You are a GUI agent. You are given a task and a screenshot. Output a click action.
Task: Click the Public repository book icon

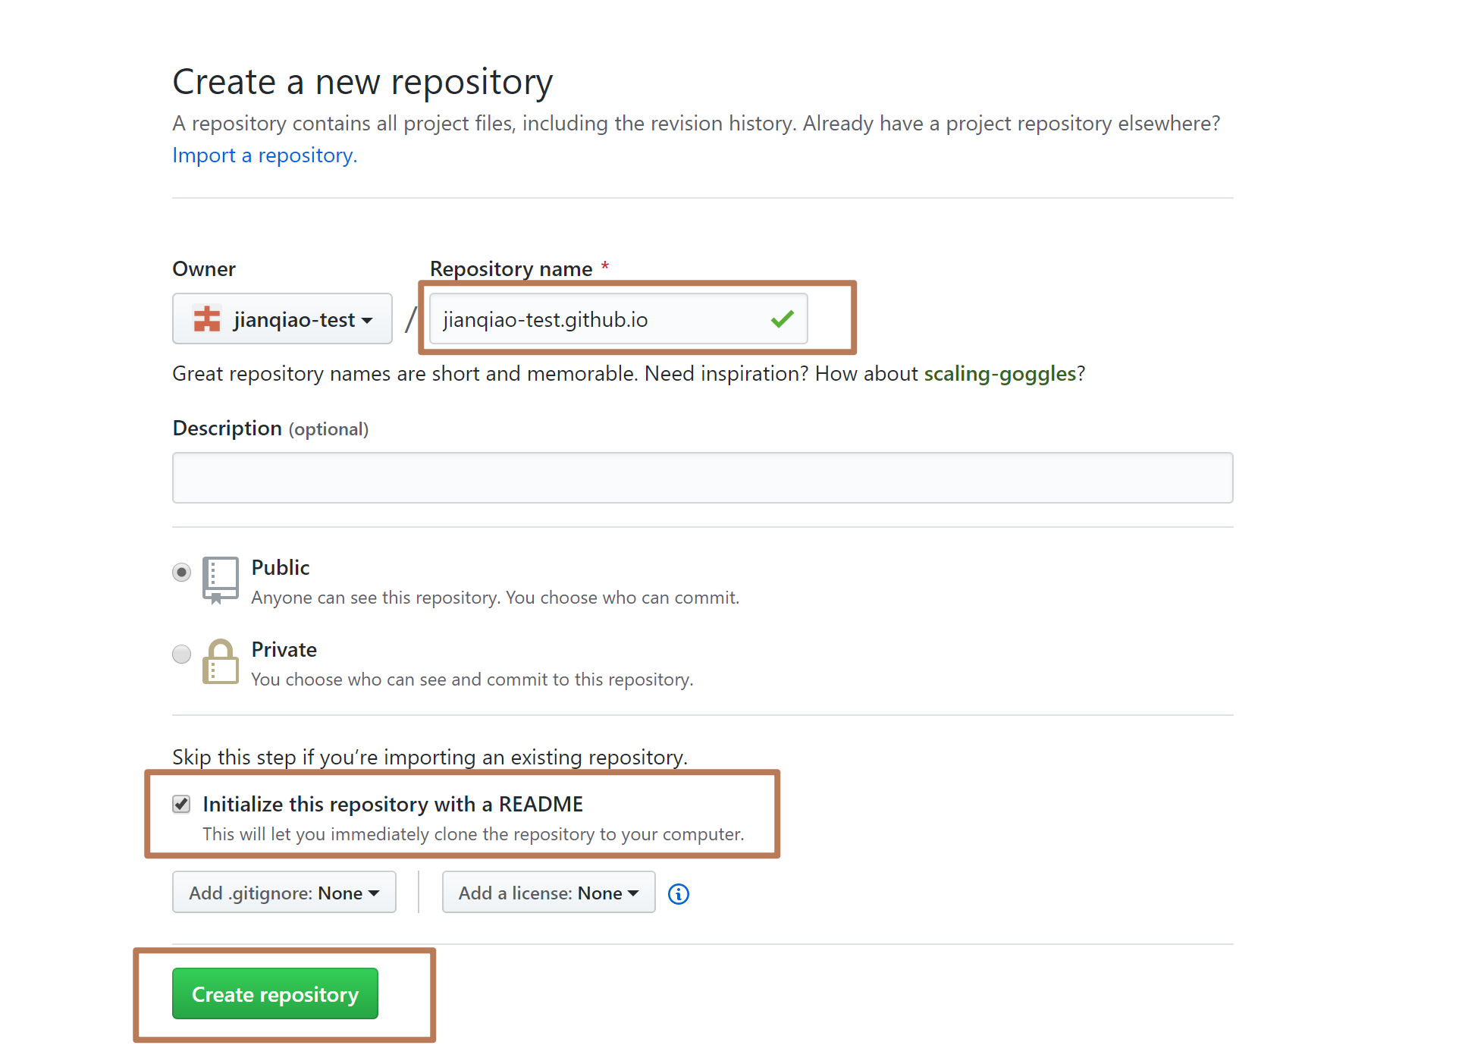[221, 580]
